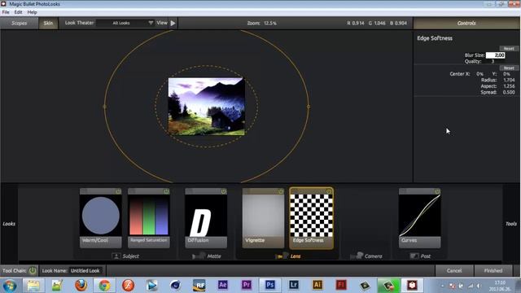Toggle the Tool Chain power button
The height and width of the screenshot is (293, 521).
[x=33, y=270]
